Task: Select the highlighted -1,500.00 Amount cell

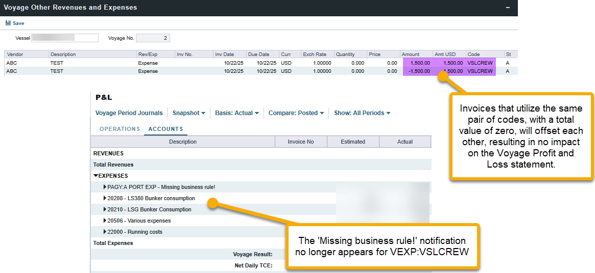Action: (417, 71)
